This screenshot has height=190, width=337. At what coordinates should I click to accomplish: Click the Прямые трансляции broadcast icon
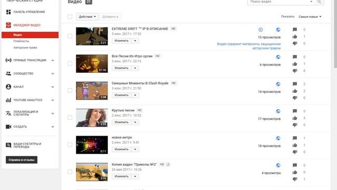coord(8,60)
